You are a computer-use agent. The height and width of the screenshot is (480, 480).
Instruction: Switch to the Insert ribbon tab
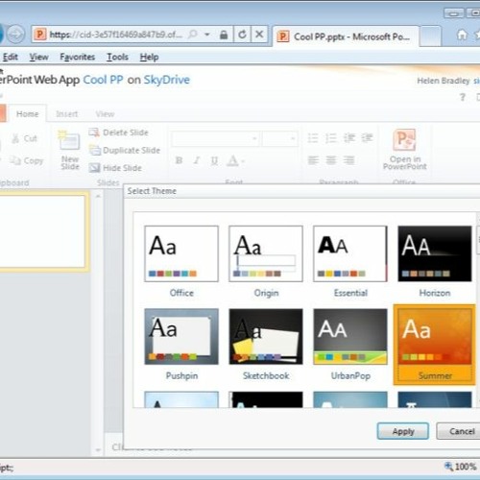coord(66,114)
